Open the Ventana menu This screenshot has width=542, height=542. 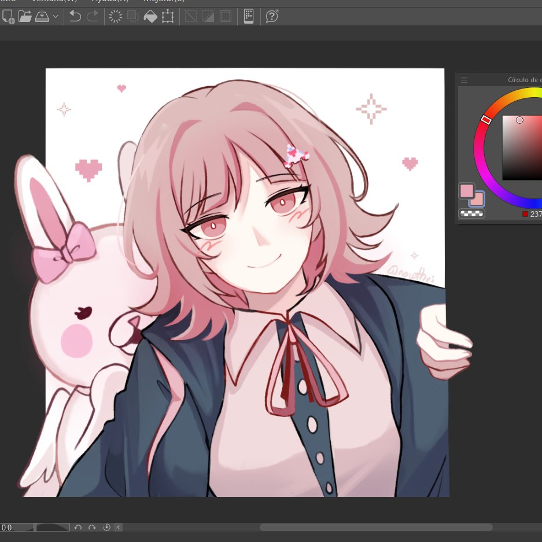coord(54,1)
